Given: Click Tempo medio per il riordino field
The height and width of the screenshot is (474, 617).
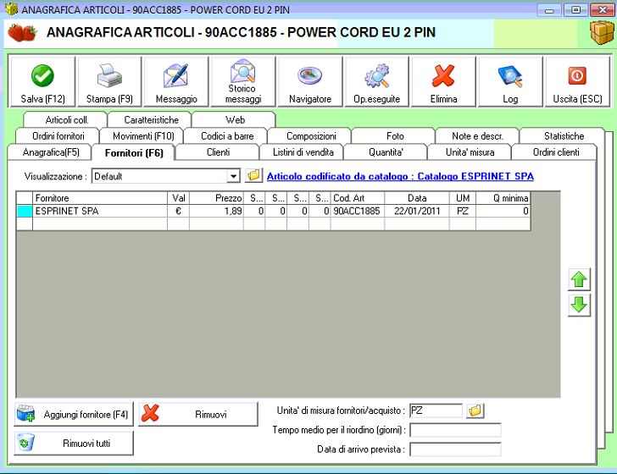Looking at the screenshot, I should (x=455, y=430).
